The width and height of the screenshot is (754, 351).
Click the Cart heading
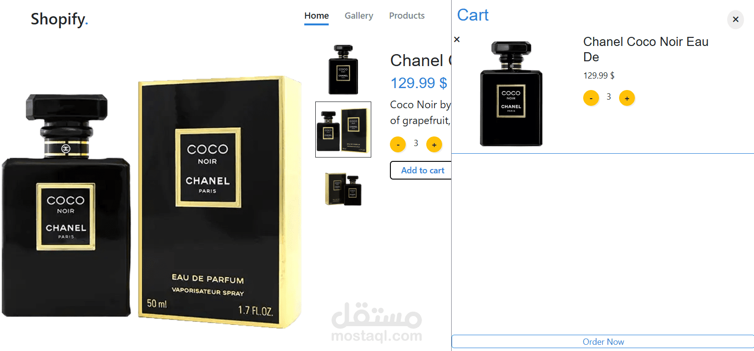coord(473,15)
